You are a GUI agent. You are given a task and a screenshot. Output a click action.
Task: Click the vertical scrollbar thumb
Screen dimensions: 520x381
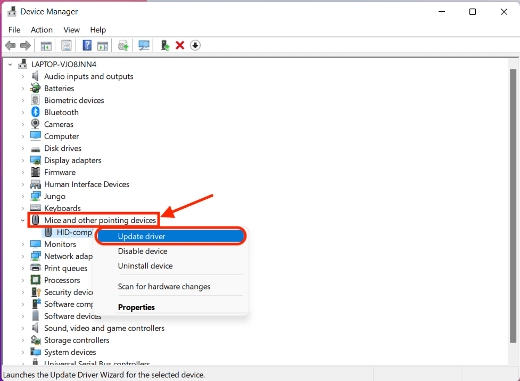click(513, 206)
